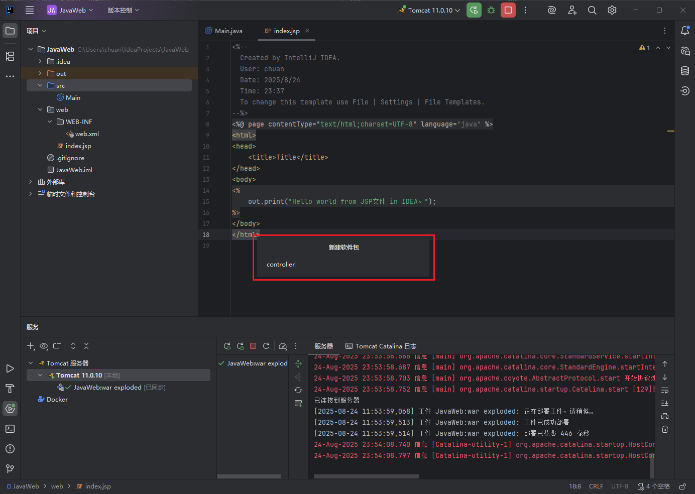Open the Build hammer tool window
Image resolution: width=695 pixels, height=494 pixels.
click(10, 389)
